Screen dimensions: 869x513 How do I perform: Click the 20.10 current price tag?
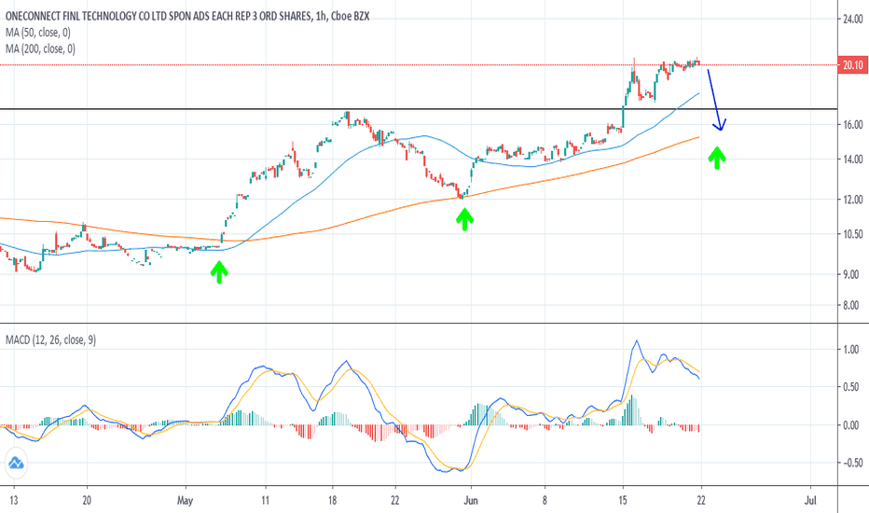point(853,65)
